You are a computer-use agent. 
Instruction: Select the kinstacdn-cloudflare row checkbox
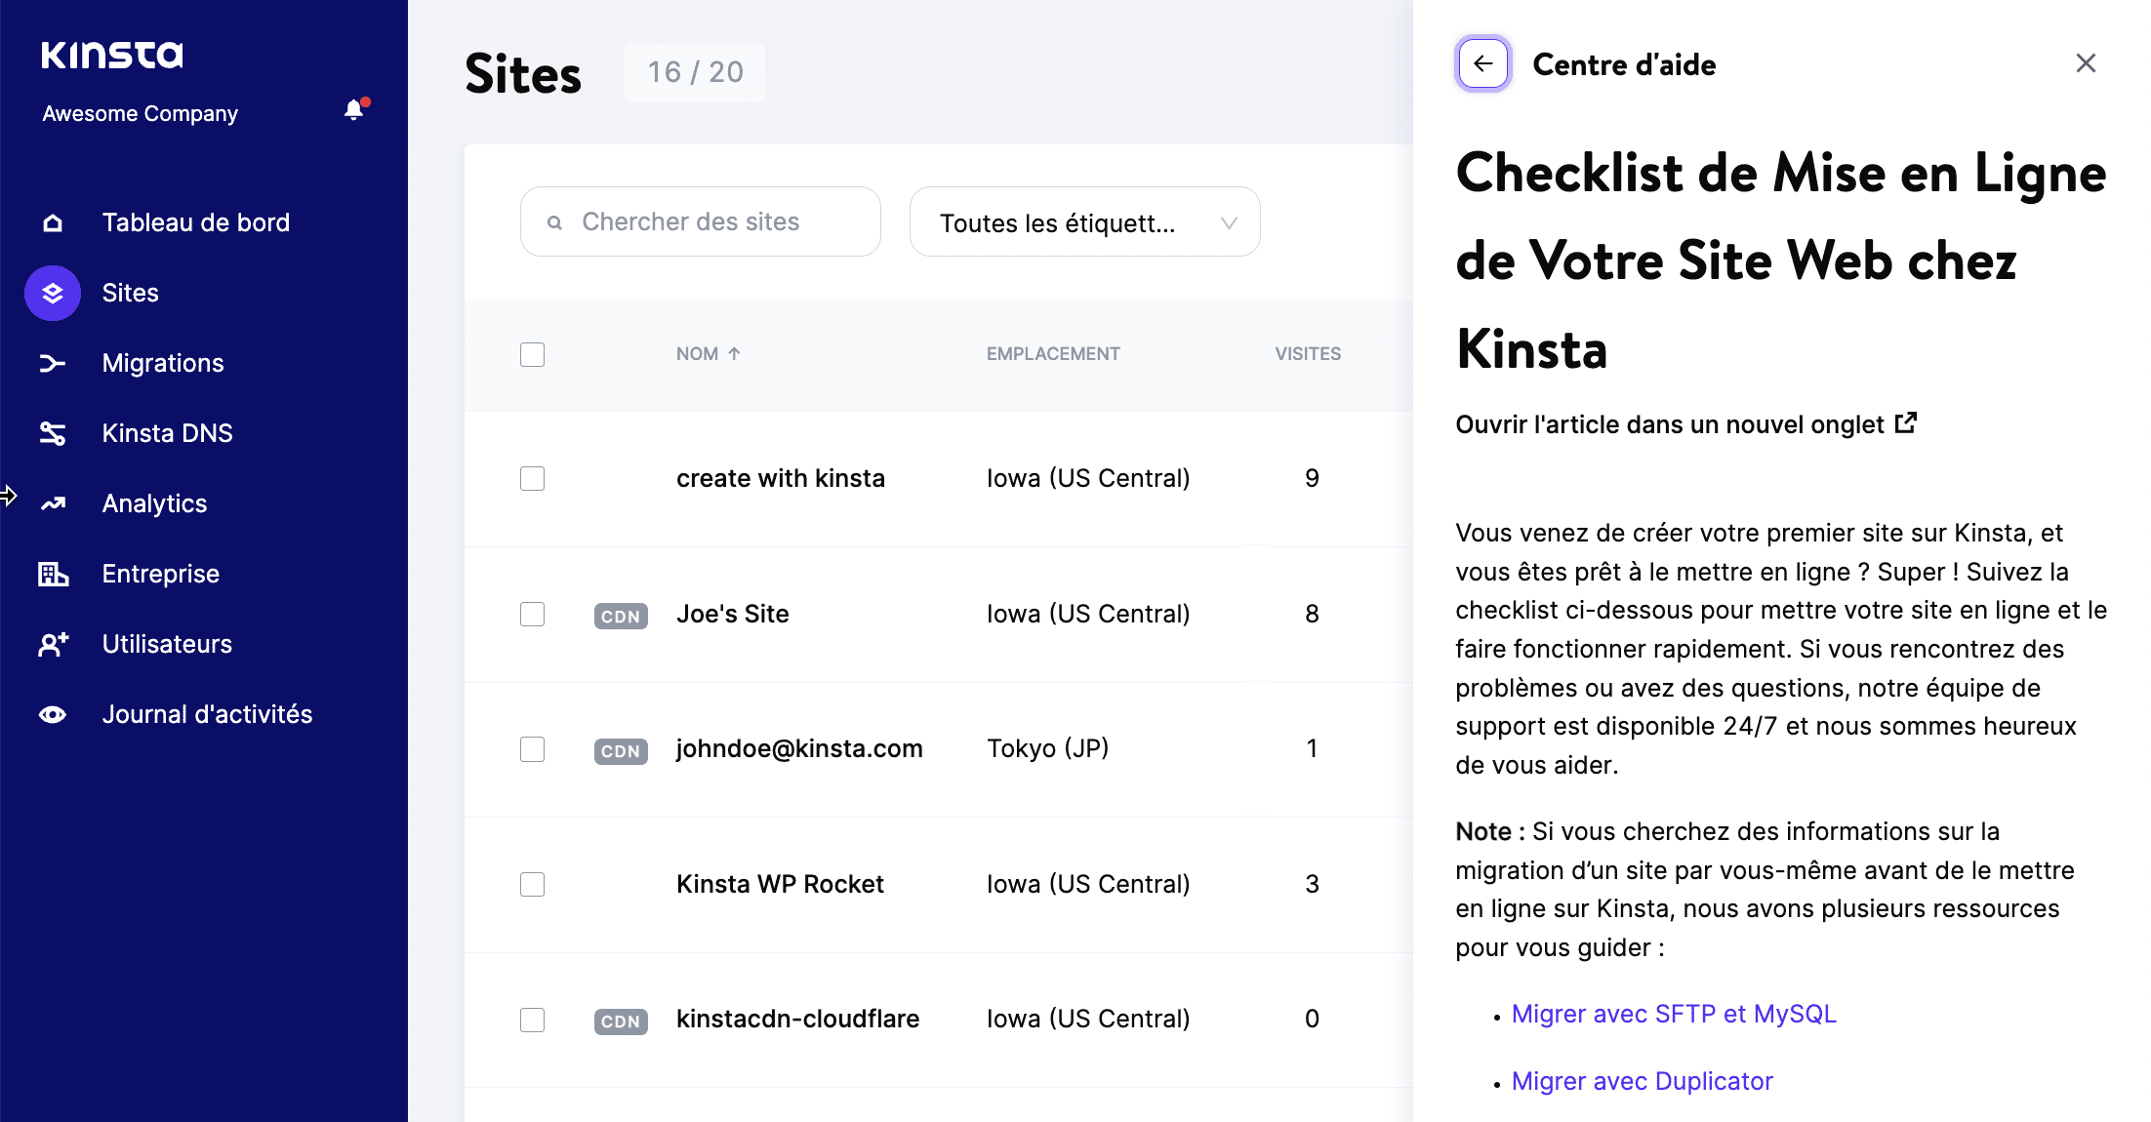[x=532, y=1020]
